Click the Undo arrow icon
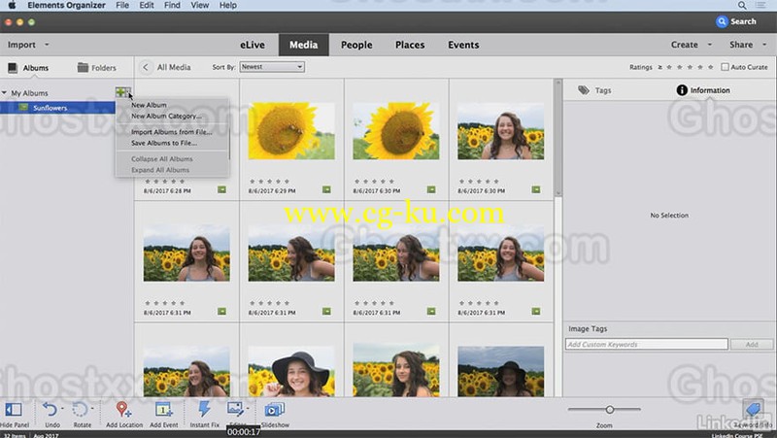Screen dimensions: 777x438 pos(50,410)
